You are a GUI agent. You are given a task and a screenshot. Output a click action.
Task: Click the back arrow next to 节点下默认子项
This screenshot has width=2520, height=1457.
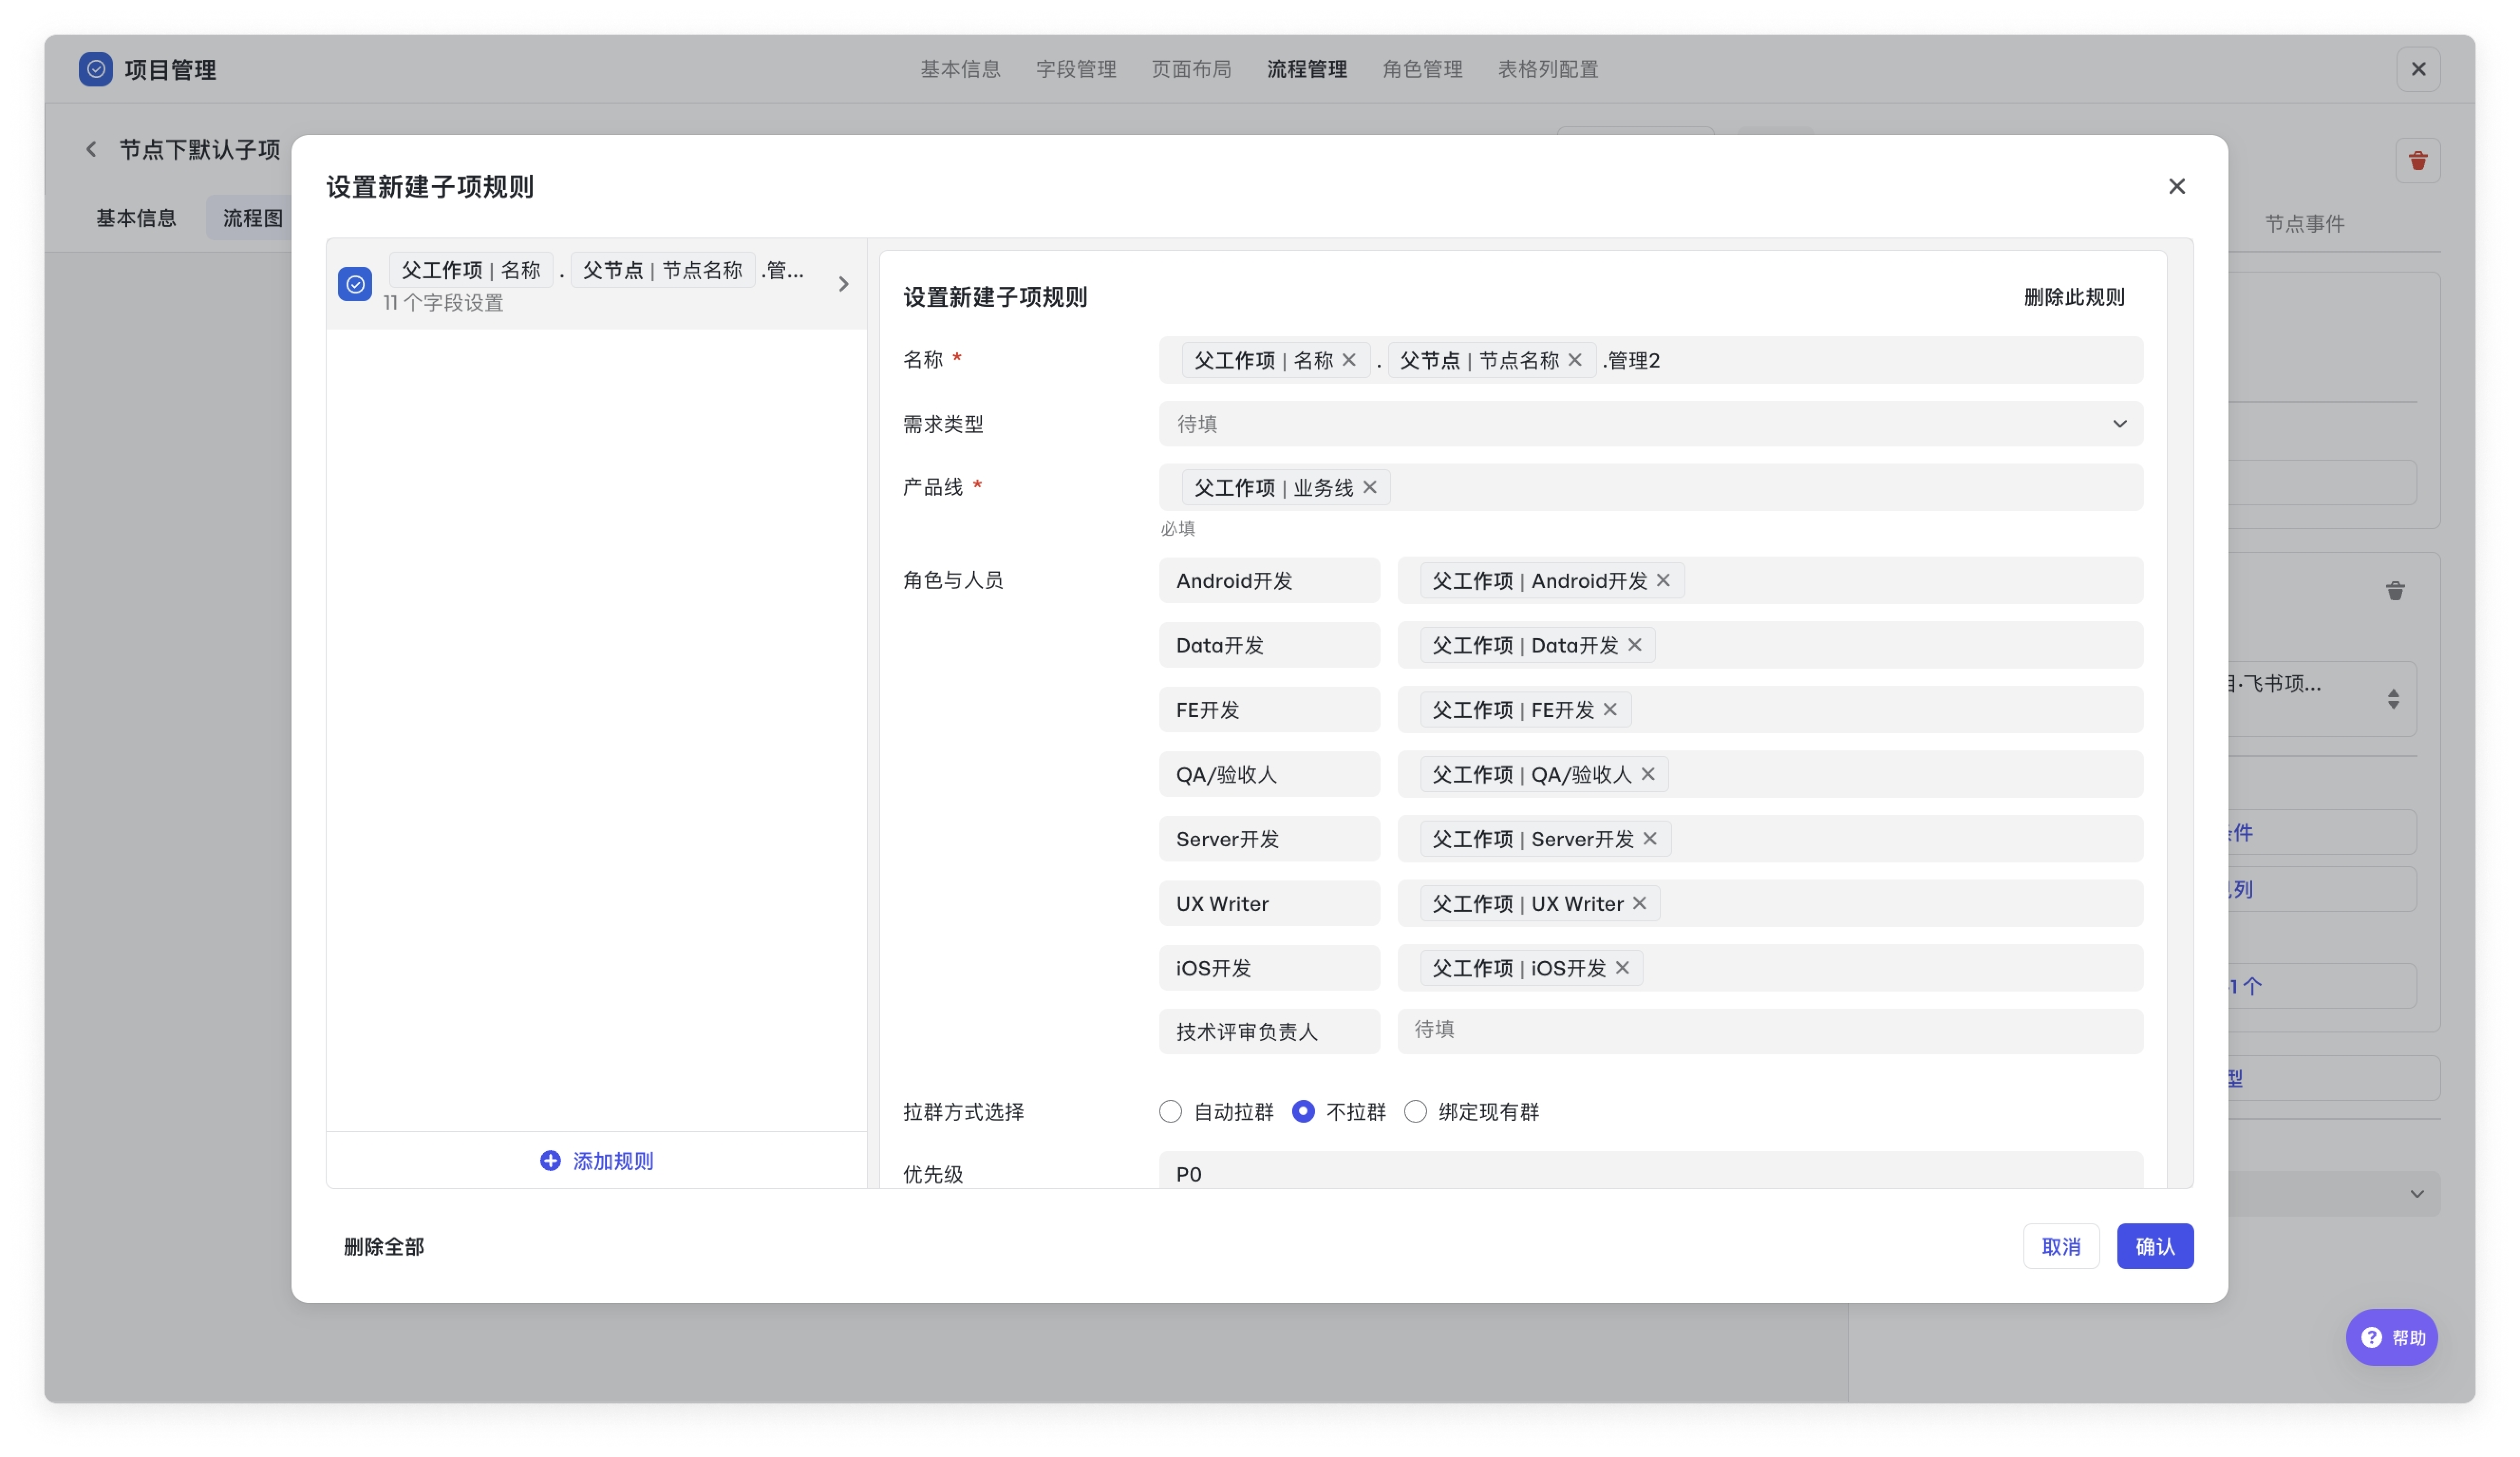pyautogui.click(x=91, y=149)
